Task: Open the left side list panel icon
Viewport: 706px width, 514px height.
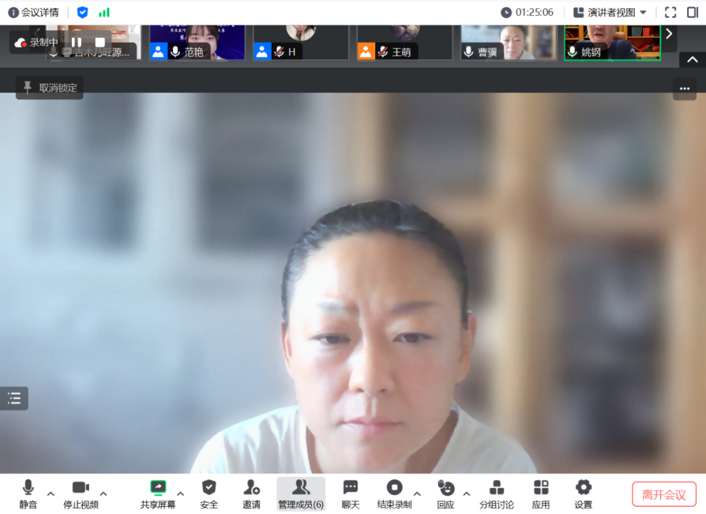Action: [x=14, y=398]
